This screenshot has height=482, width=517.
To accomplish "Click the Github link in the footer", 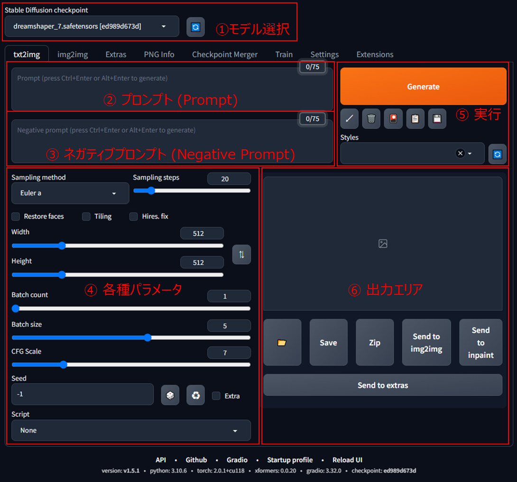I will pyautogui.click(x=196, y=460).
